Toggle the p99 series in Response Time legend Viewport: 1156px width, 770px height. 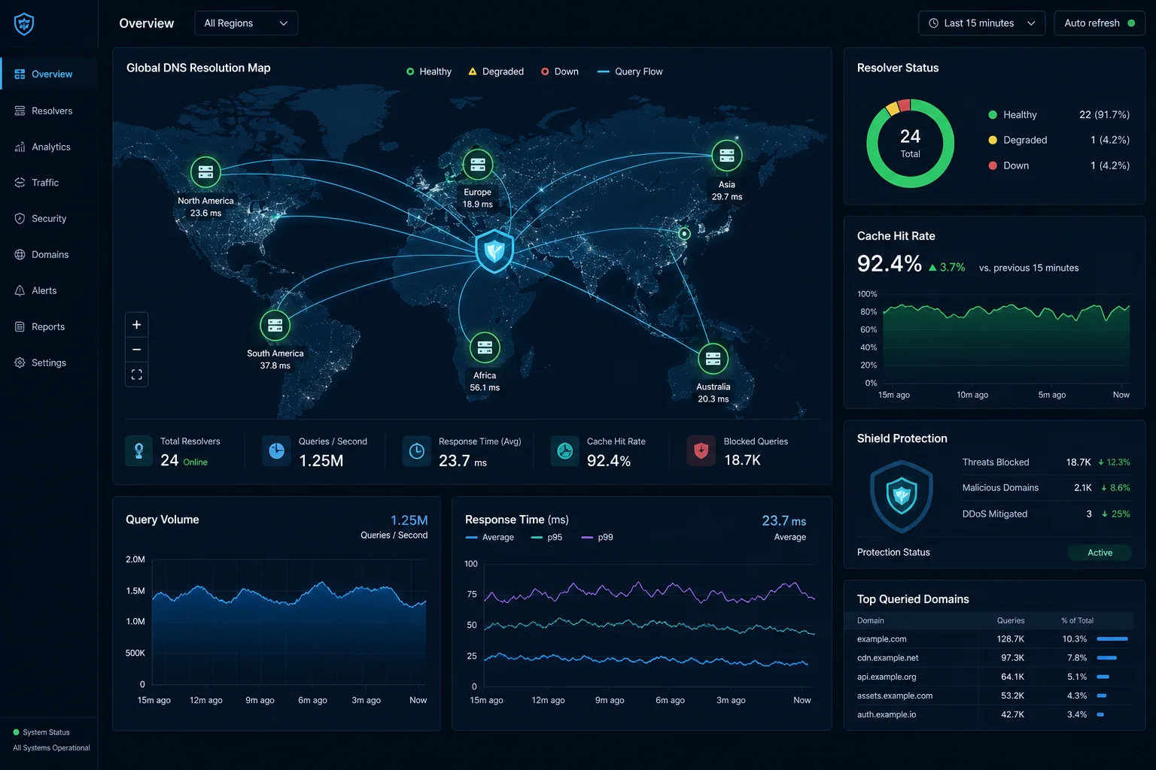(x=598, y=538)
